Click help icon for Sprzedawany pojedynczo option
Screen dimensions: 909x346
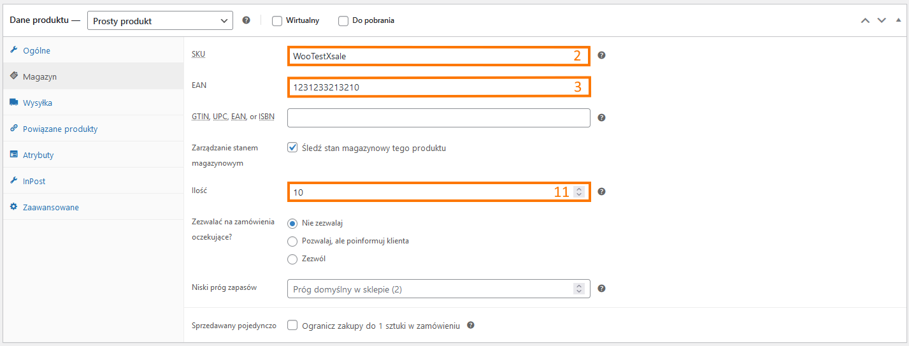pos(471,325)
